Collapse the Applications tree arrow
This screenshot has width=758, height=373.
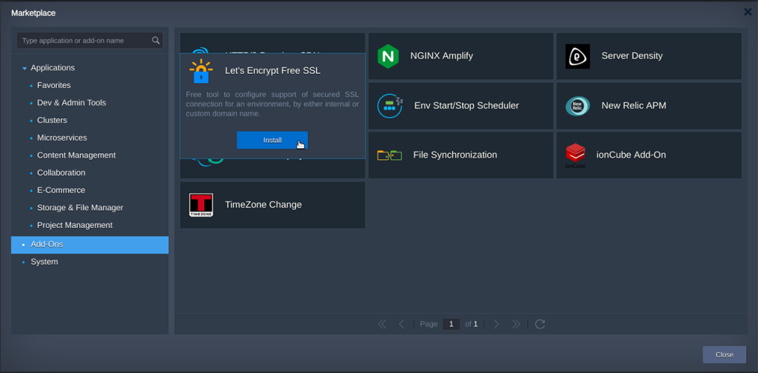point(24,69)
